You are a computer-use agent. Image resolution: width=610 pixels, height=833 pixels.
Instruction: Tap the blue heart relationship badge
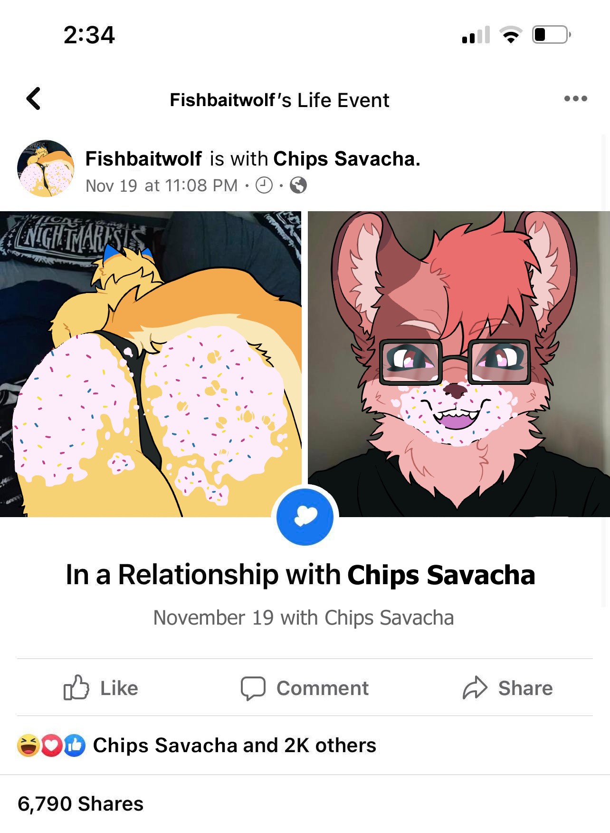coord(305,517)
